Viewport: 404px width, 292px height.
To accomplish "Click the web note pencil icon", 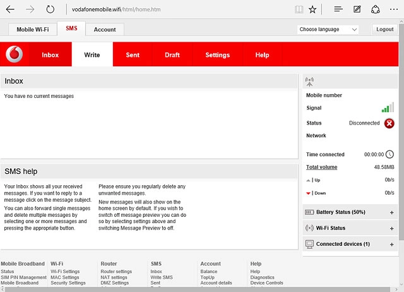I will [x=357, y=9].
